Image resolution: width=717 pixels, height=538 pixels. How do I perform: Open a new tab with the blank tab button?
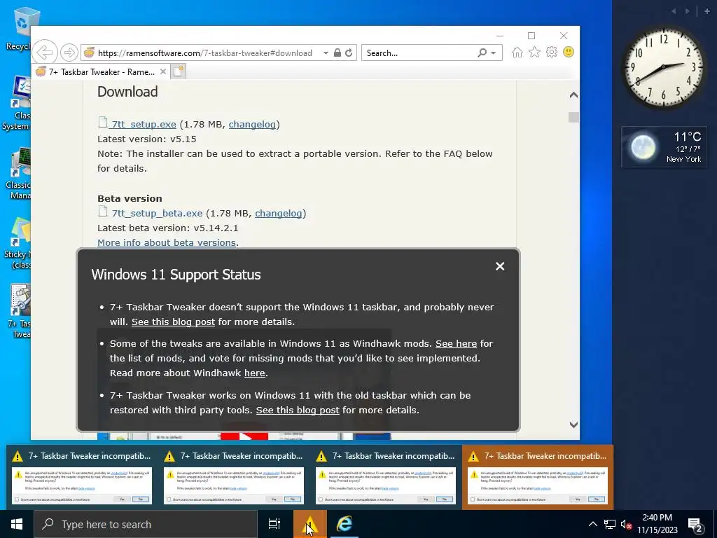179,71
